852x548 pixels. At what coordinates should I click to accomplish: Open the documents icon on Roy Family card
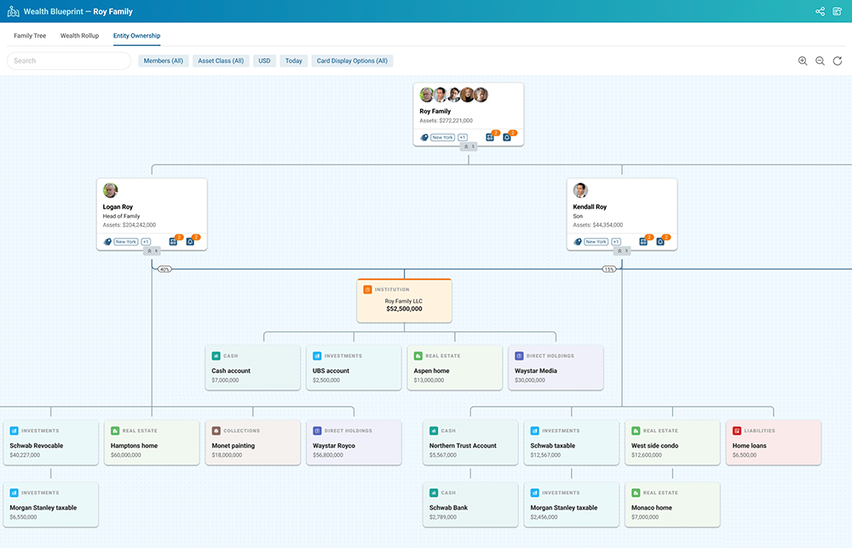[490, 137]
